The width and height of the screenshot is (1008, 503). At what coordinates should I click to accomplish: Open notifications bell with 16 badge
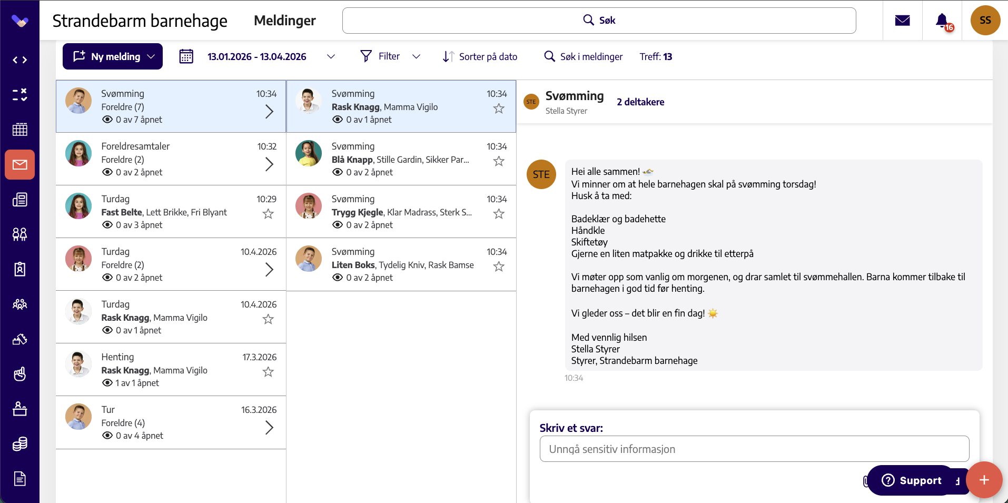pyautogui.click(x=943, y=21)
